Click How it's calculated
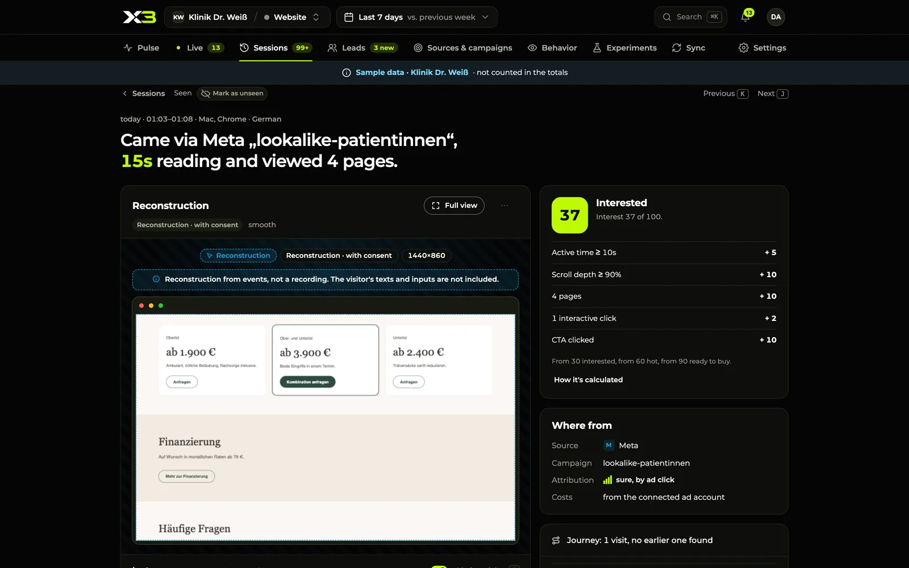The width and height of the screenshot is (909, 568). pyautogui.click(x=588, y=380)
